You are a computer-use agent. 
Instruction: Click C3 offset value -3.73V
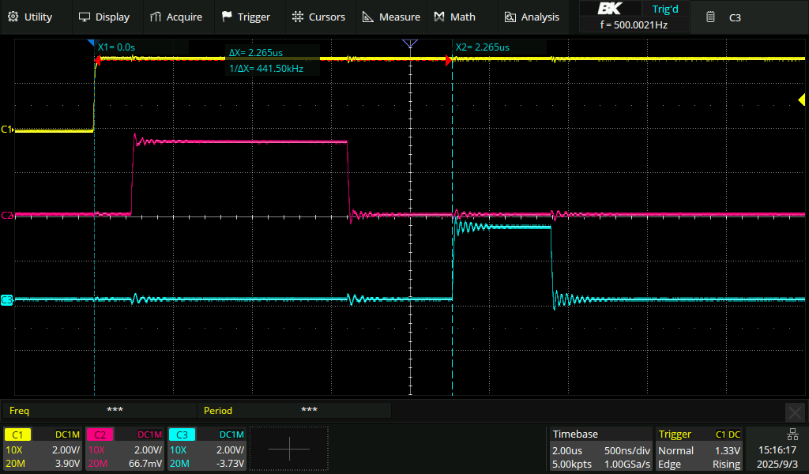pyautogui.click(x=230, y=463)
